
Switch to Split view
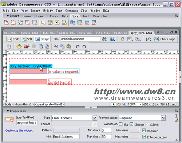[x=27, y=39]
